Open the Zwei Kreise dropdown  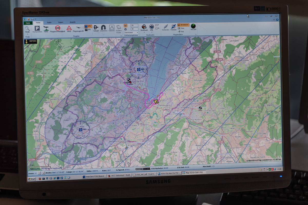coord(131,33)
